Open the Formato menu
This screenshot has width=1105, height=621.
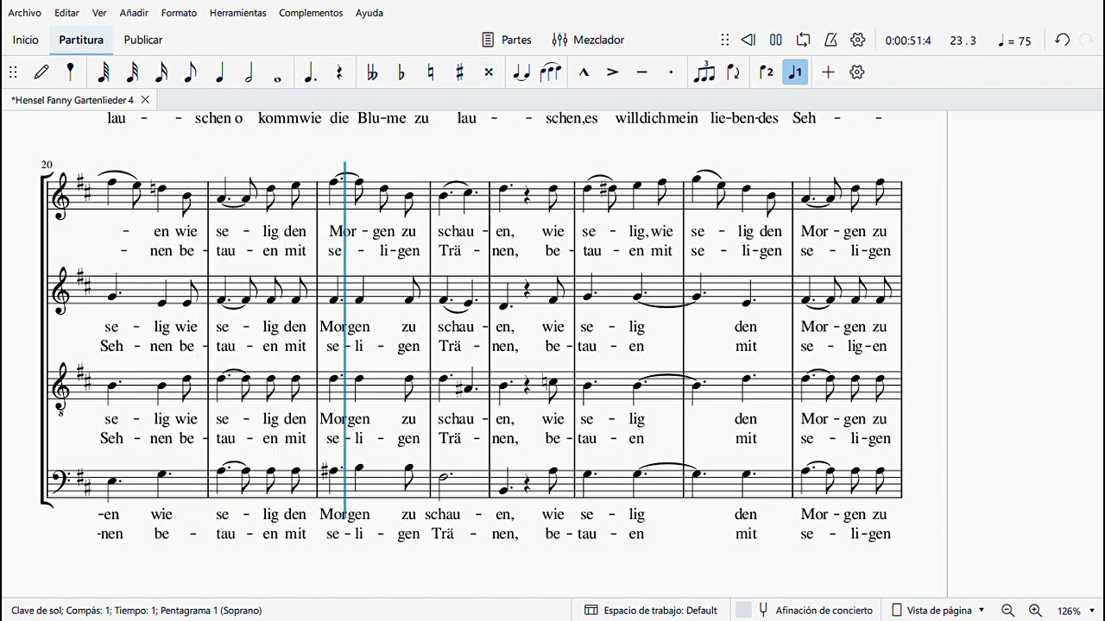pos(179,13)
